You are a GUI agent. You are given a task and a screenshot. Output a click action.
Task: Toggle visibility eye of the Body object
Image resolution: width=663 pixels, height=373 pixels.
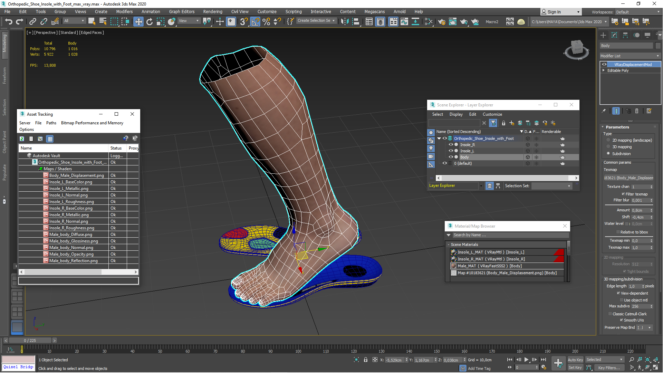[x=451, y=157]
